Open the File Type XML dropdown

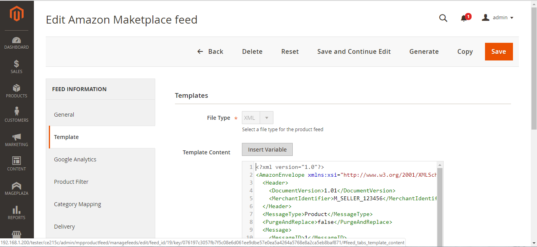tap(257, 118)
